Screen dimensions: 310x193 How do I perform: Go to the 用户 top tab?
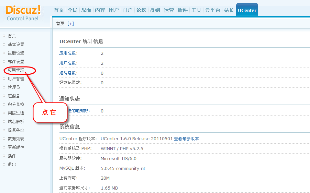(x=114, y=10)
